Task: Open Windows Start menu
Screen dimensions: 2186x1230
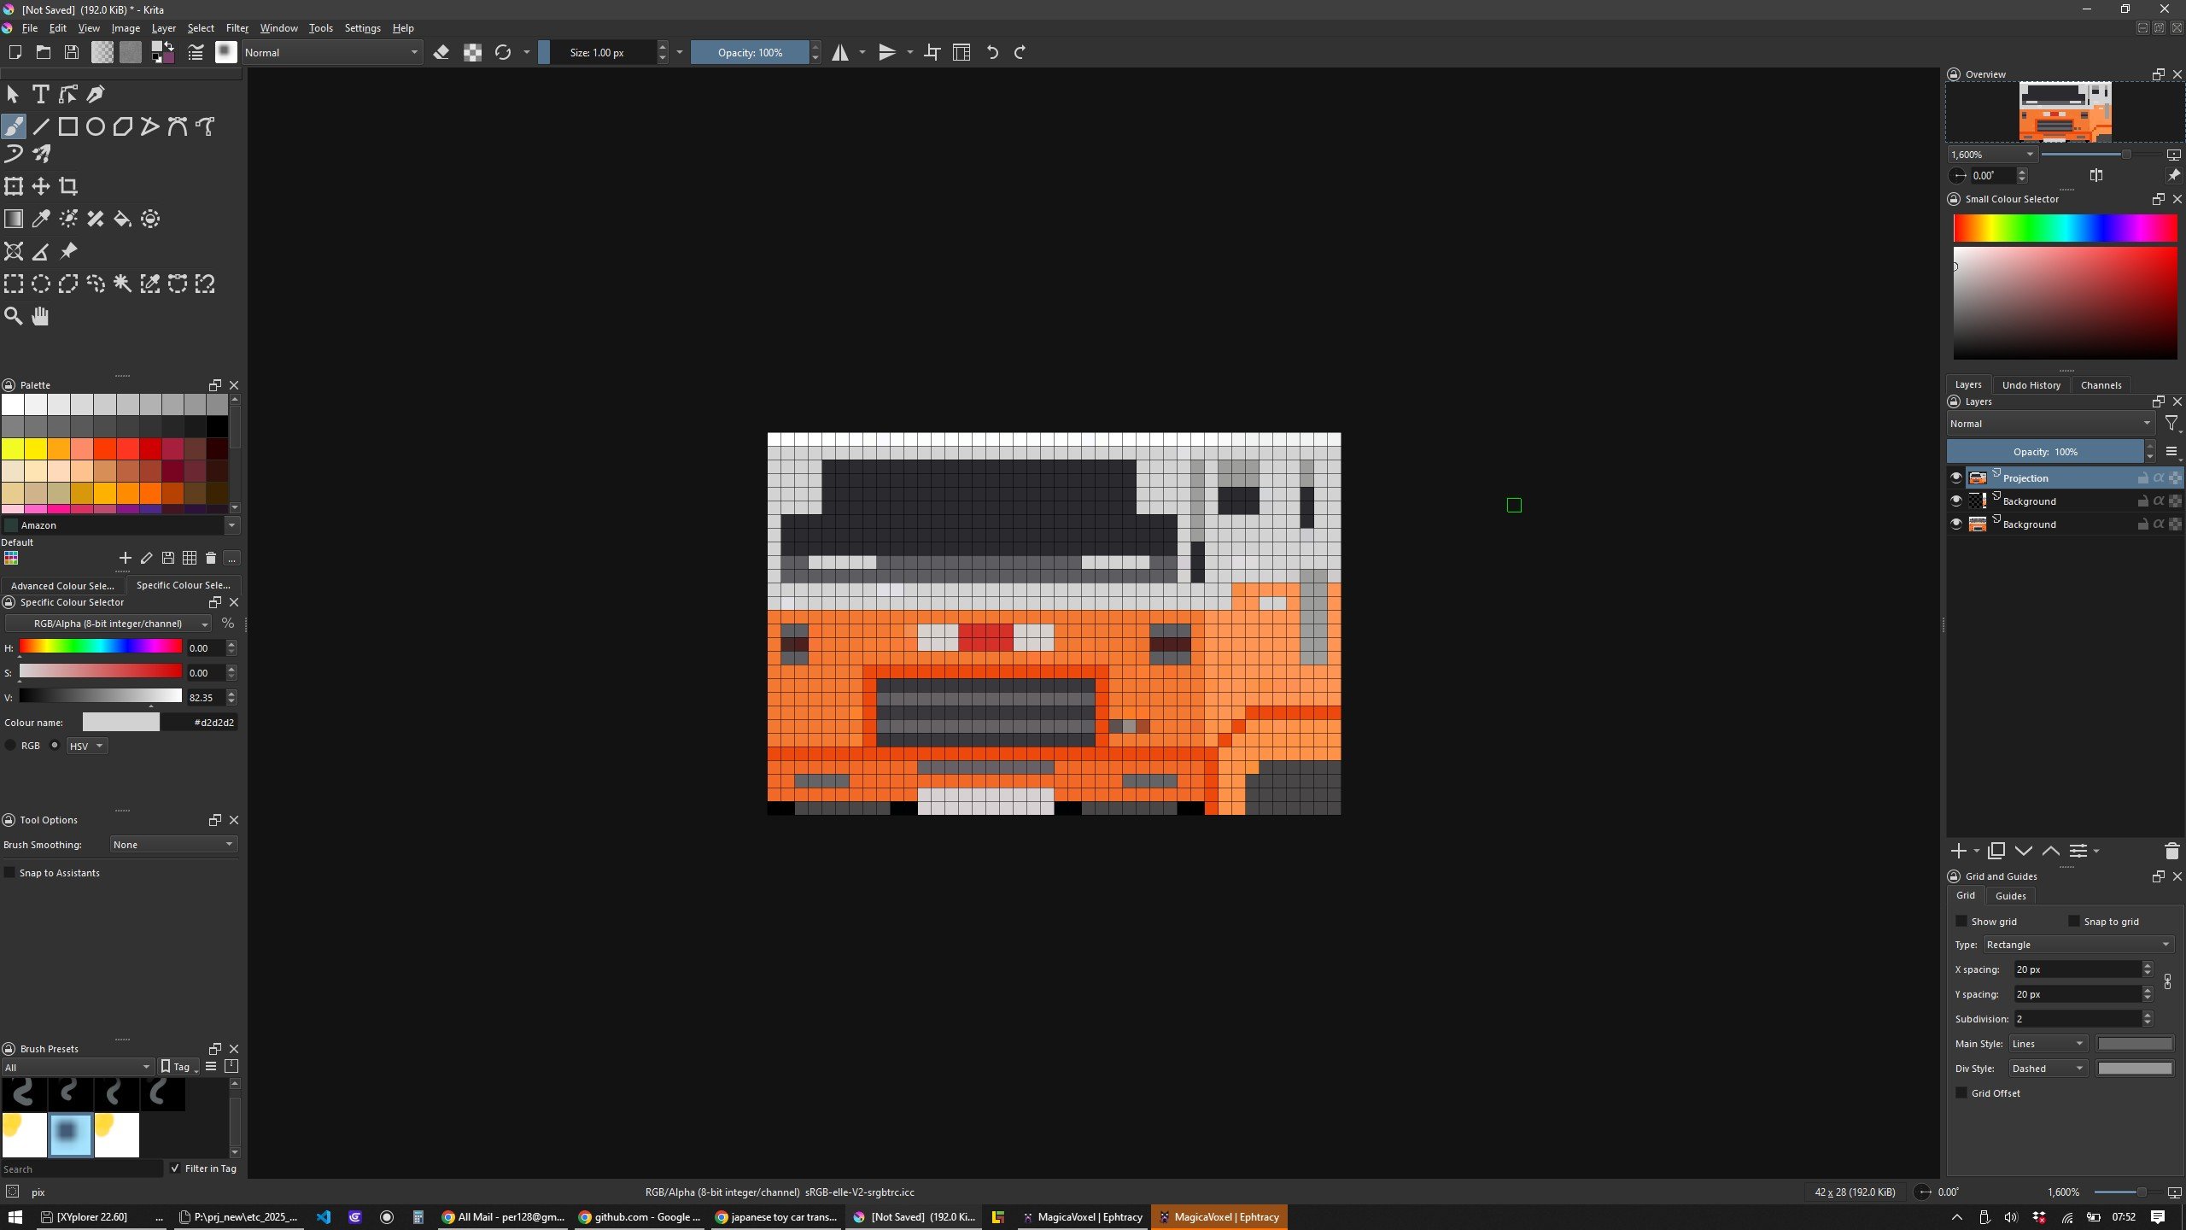Action: click(15, 1216)
